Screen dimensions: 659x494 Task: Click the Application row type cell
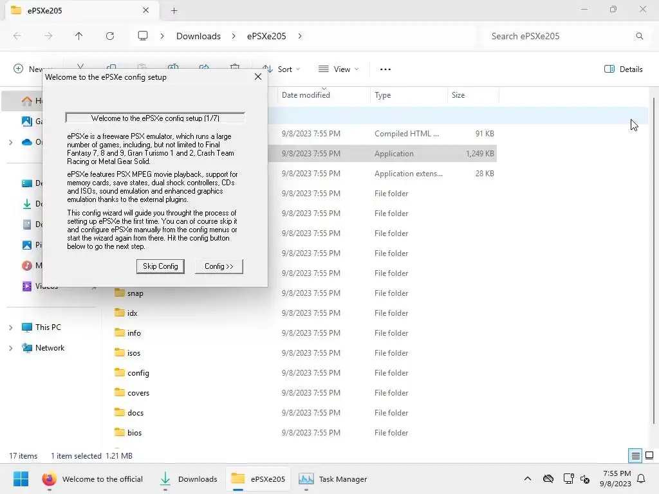[394, 154]
